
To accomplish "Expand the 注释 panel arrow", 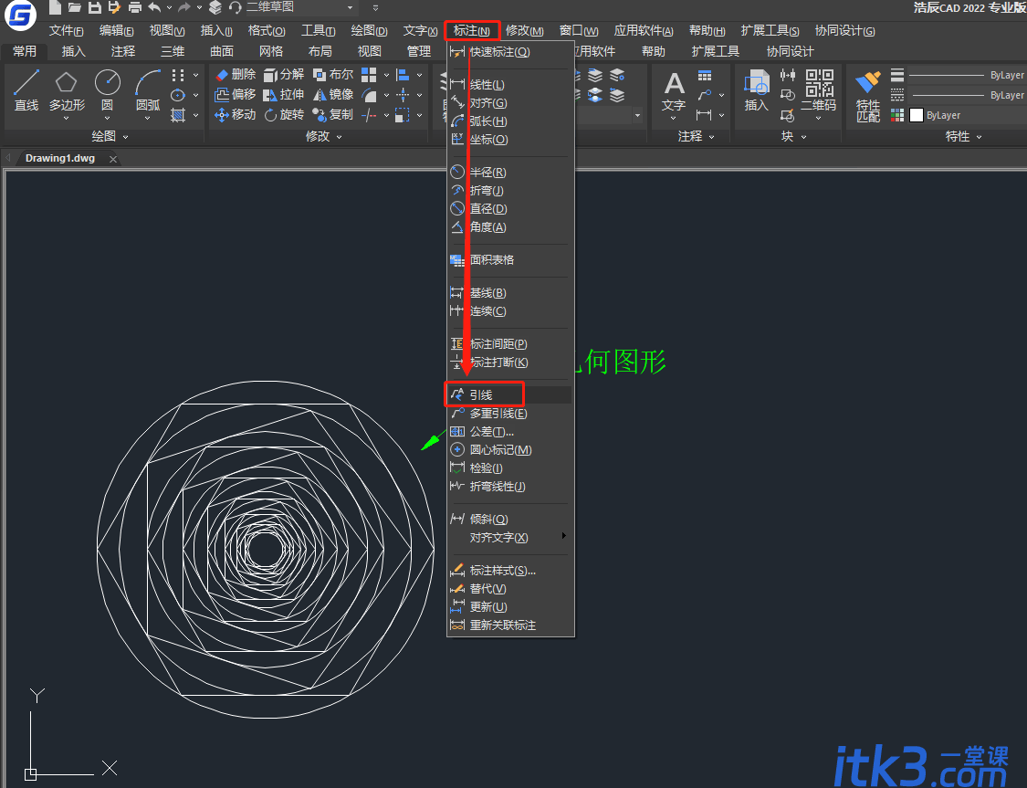I will pyautogui.click(x=711, y=137).
